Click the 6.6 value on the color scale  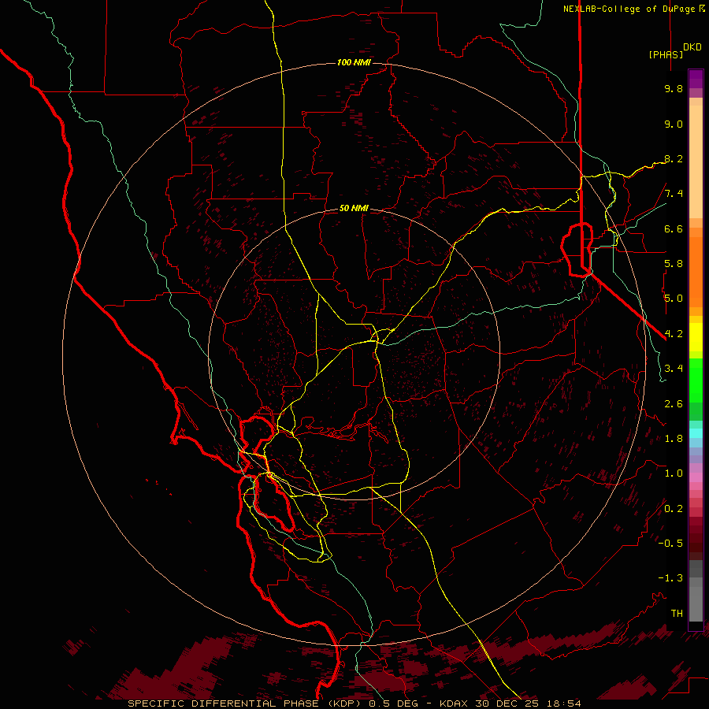[674, 228]
